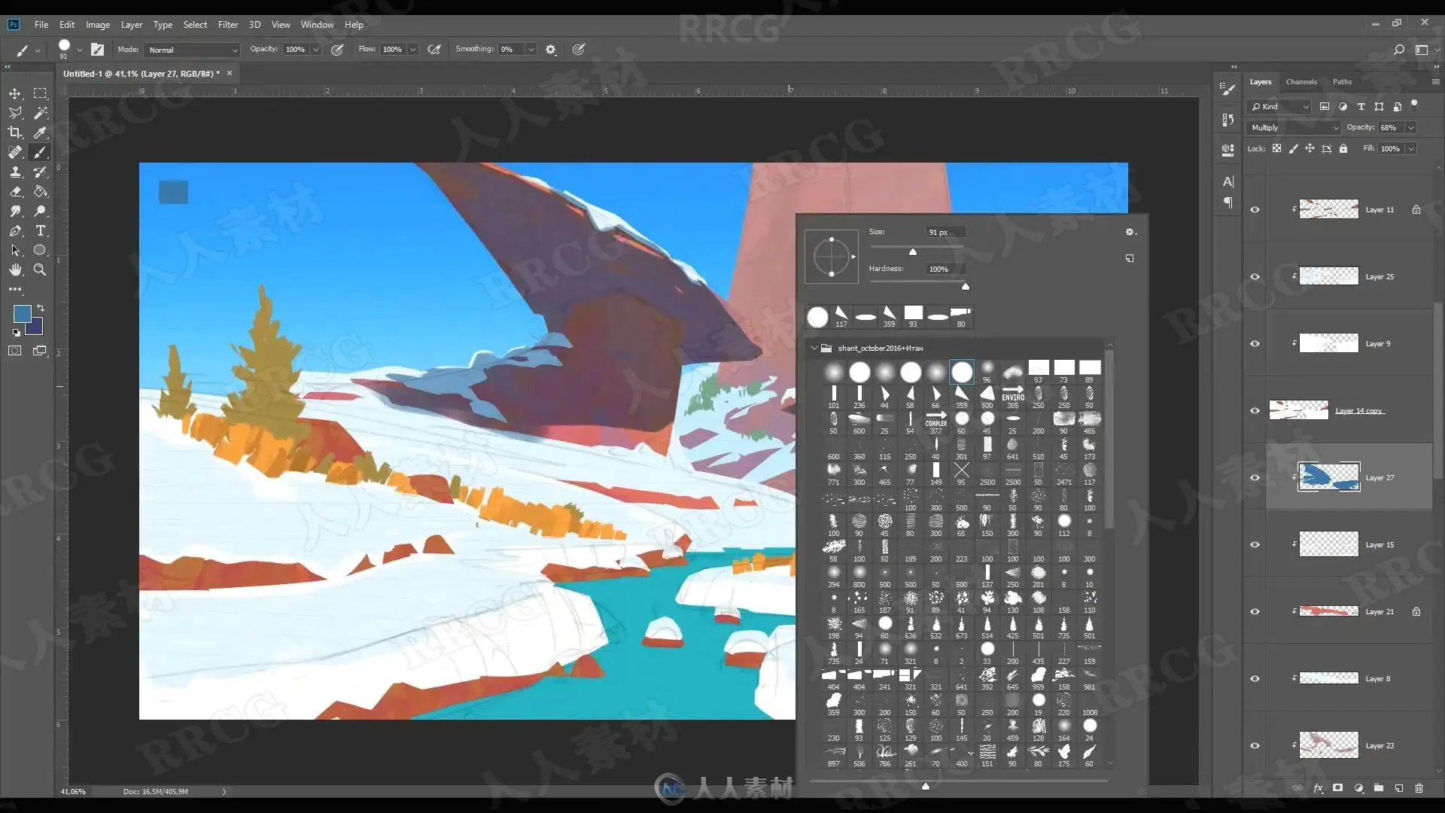Open the Filter menu
The image size is (1445, 813).
tap(228, 25)
